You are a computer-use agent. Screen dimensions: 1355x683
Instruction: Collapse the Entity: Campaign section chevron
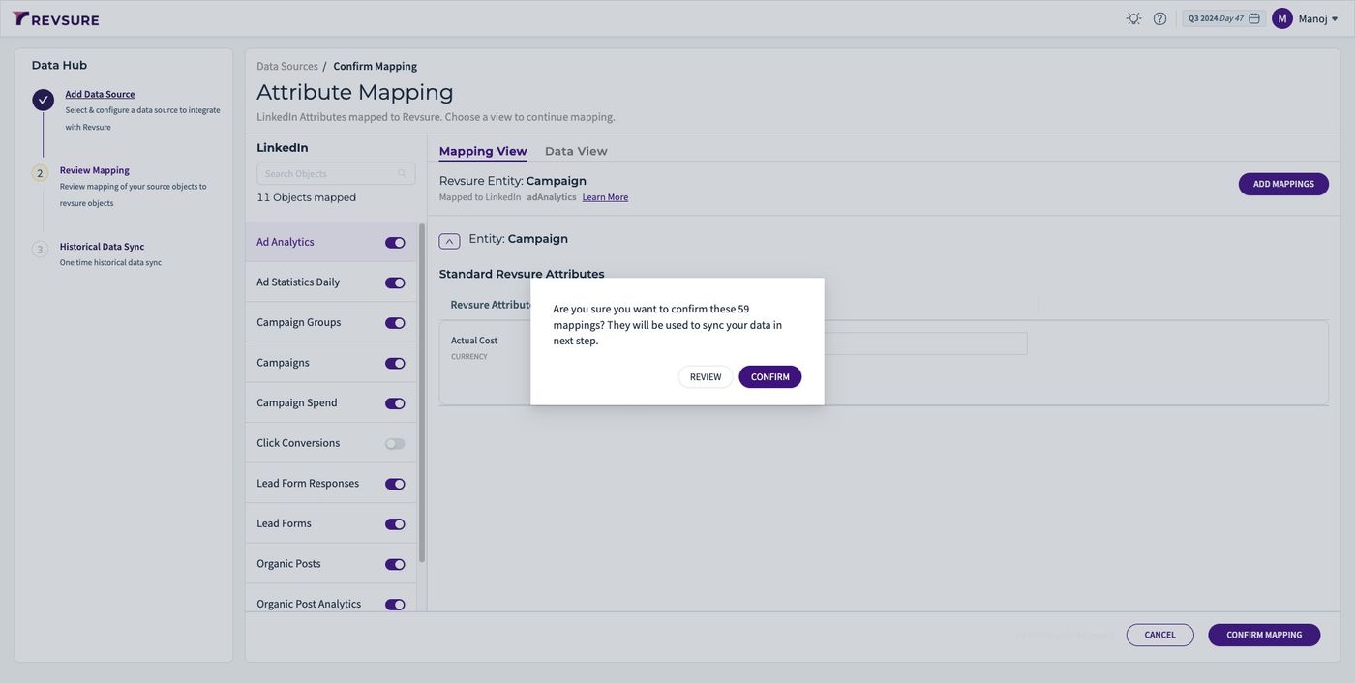coord(449,241)
